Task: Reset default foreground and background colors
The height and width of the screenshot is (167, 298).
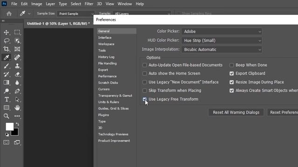Action: (x=7, y=135)
